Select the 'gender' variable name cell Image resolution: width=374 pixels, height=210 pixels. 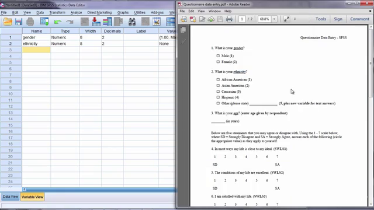[x=36, y=37]
